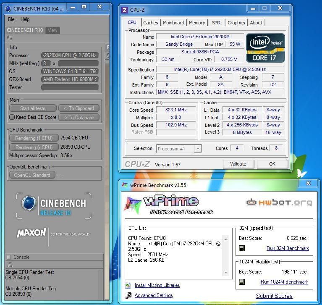The image size is (322, 305).
Task: Start Rendering (1 CPU) benchmark
Action: point(34,138)
